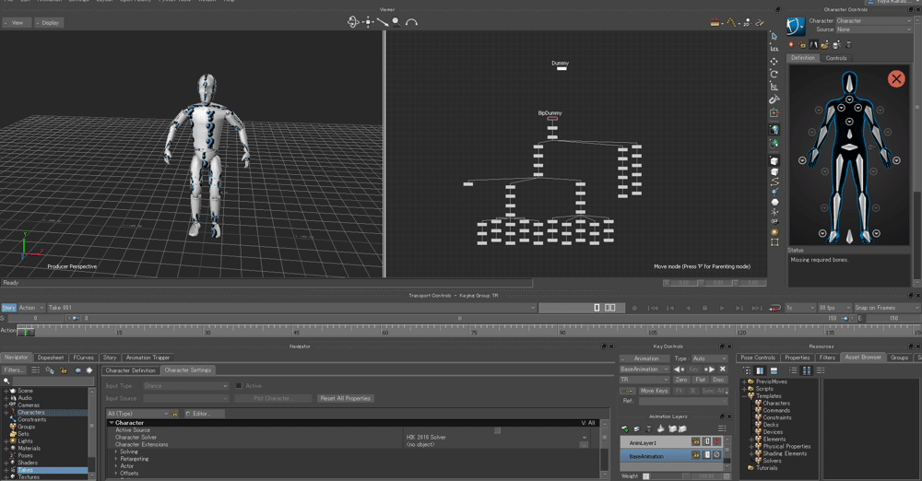Click the delete key X icon in Key Controls
922x481 pixels.
(723, 370)
